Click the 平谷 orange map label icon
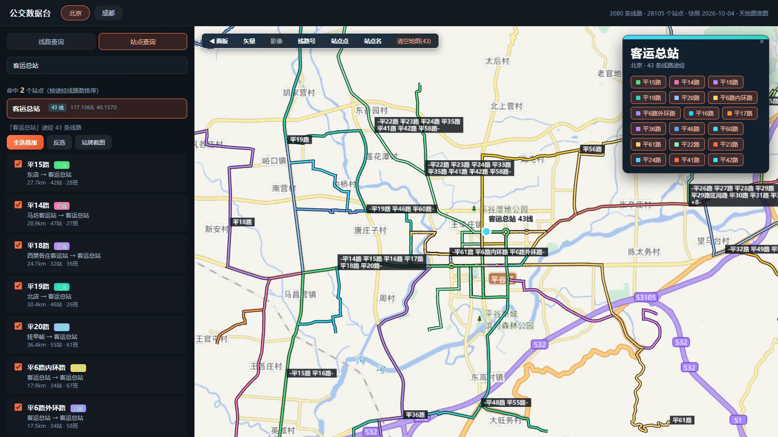This screenshot has height=437, width=778. point(501,279)
